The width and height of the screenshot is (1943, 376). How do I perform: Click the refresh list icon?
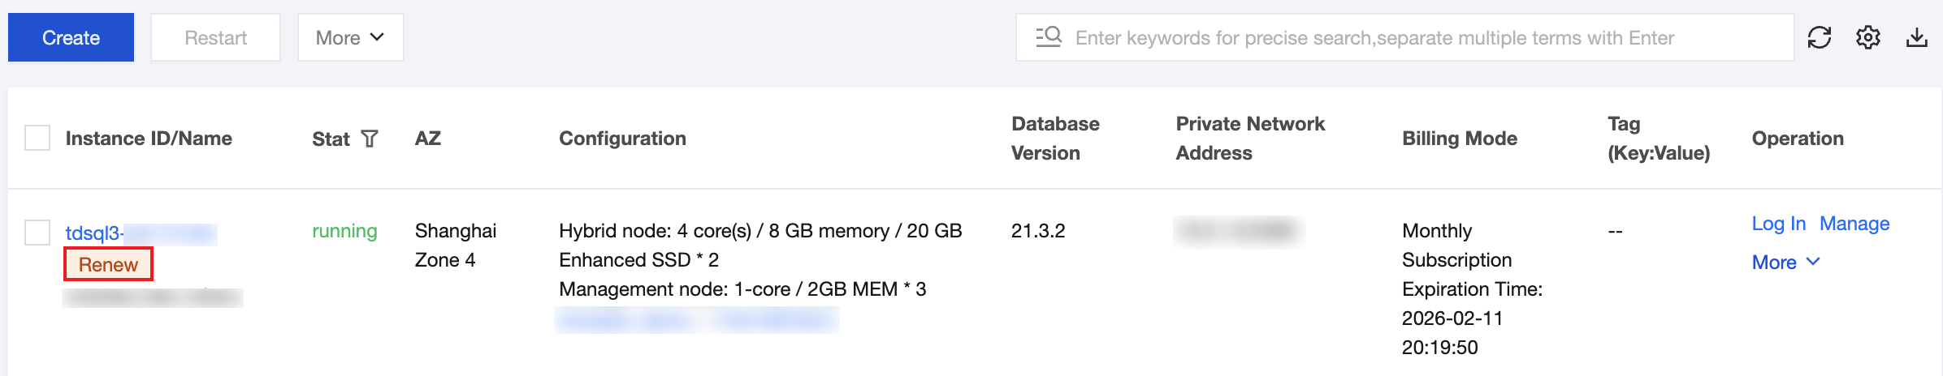coord(1820,37)
